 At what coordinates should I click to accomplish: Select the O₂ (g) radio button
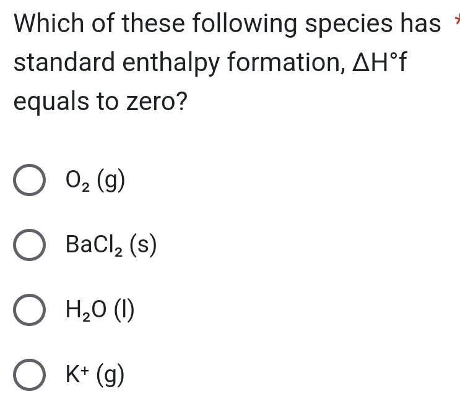(x=29, y=181)
